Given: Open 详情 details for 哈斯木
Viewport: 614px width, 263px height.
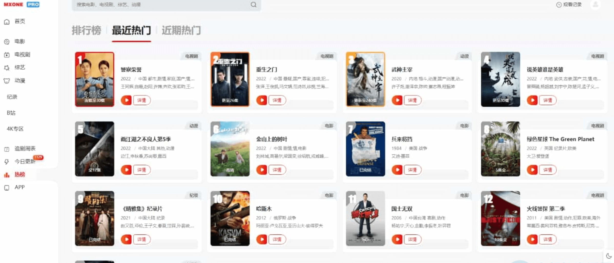Looking at the screenshot, I should click(277, 239).
